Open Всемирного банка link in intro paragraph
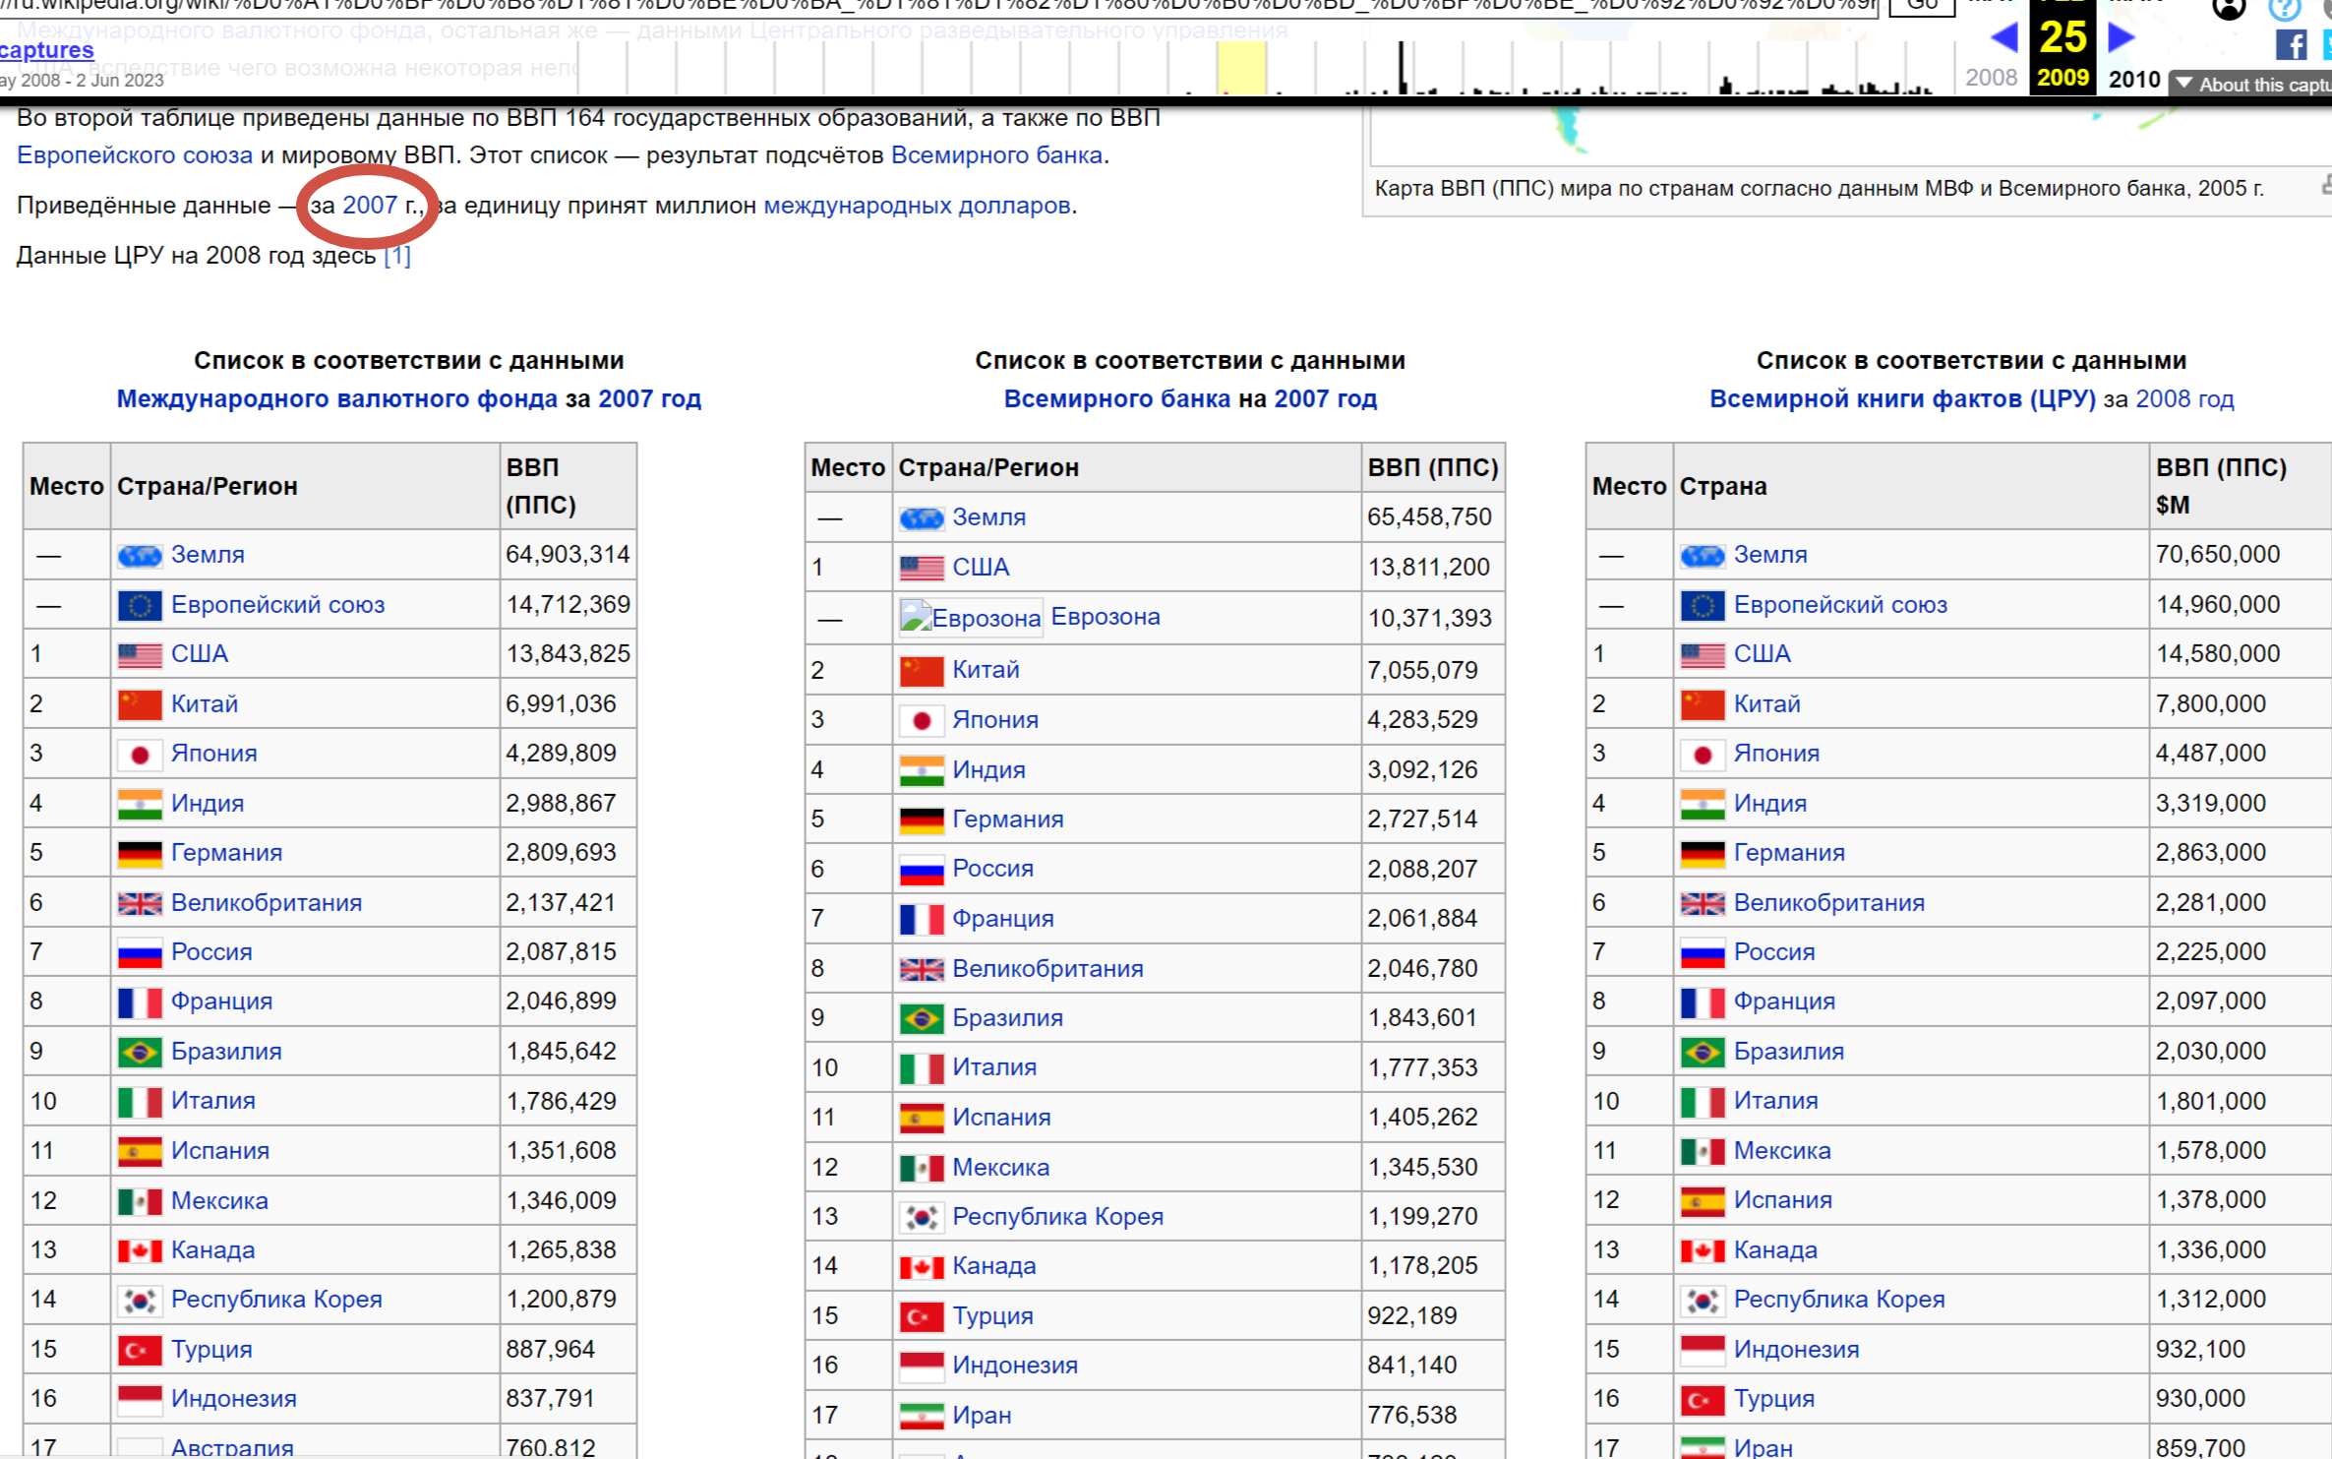Image resolution: width=2332 pixels, height=1459 pixels. click(996, 155)
